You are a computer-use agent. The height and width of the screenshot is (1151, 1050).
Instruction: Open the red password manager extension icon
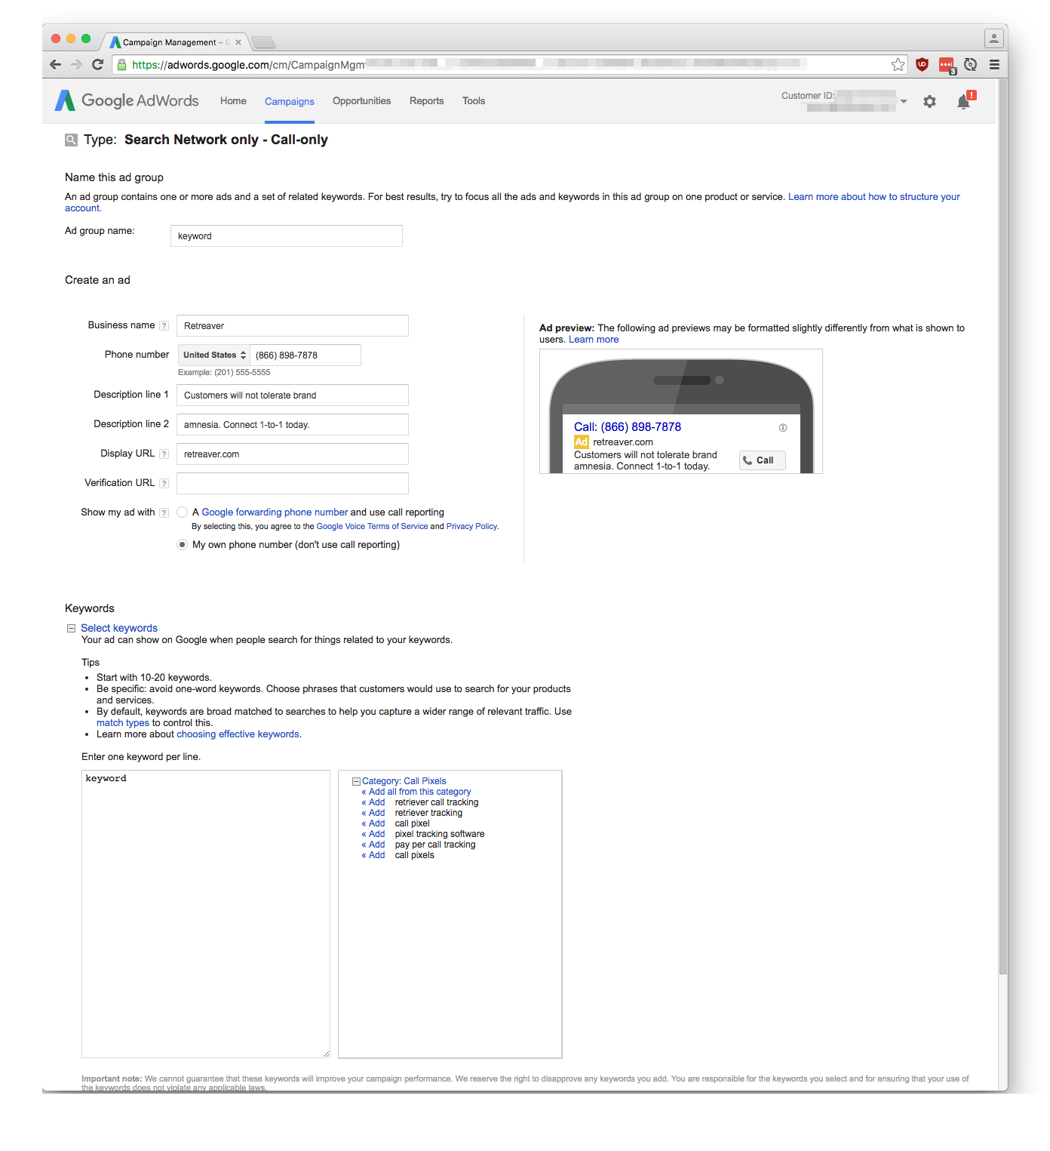[947, 66]
